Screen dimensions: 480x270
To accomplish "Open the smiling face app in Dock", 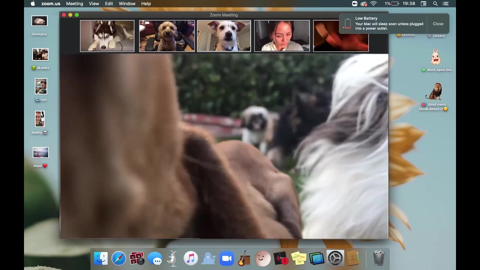I will (x=262, y=258).
